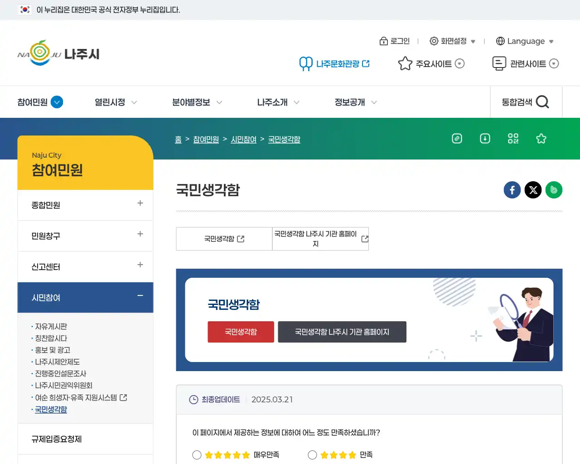
Task: Download the page via download icon
Action: pos(485,139)
